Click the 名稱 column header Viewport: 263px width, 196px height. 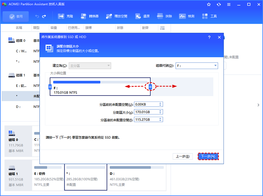[x=19, y=28]
